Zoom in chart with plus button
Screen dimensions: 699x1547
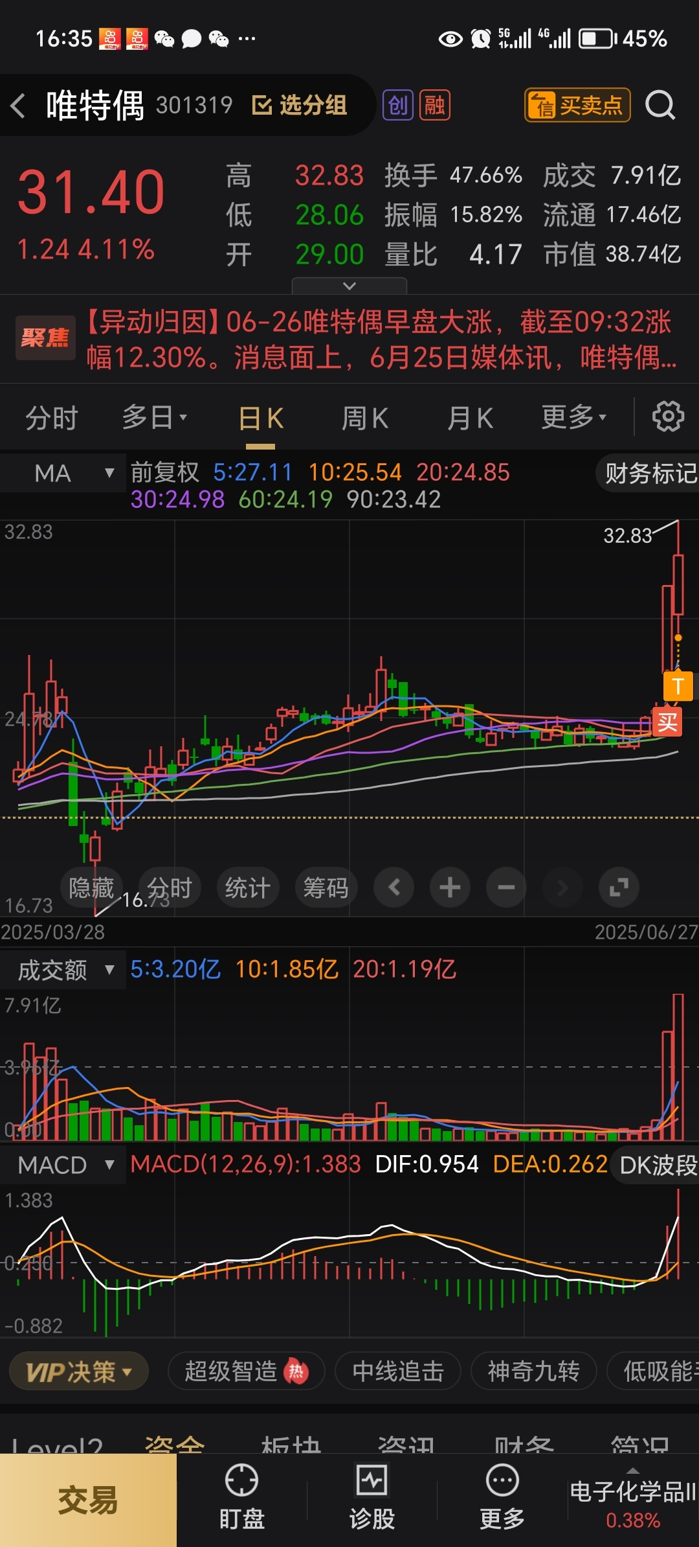click(450, 887)
